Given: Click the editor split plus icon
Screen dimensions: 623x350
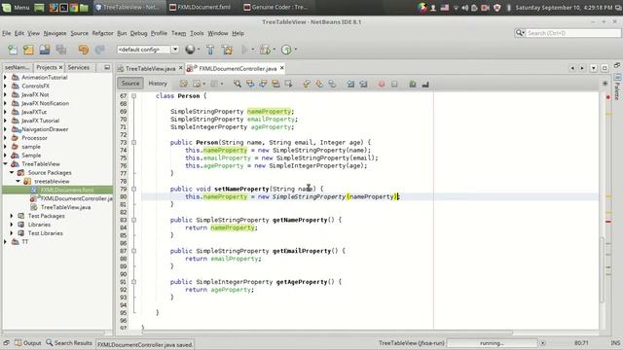Looking at the screenshot, I should pos(605,84).
